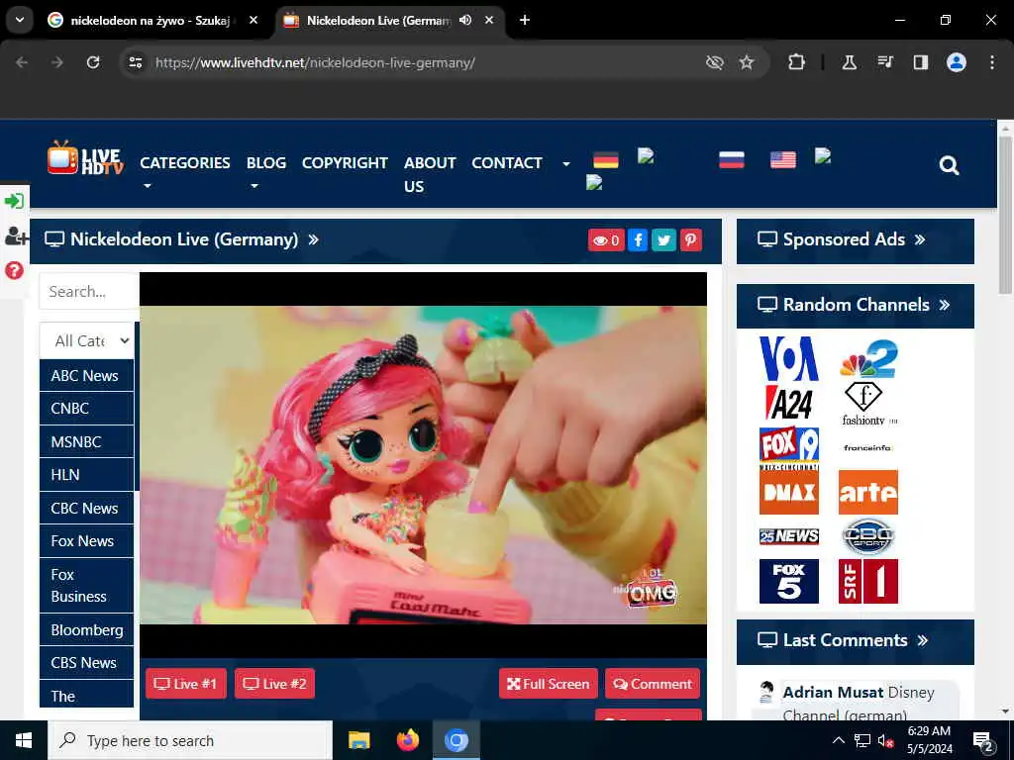Mute the Nickelodeon Live tab audio
The height and width of the screenshot is (760, 1014).
tap(465, 20)
